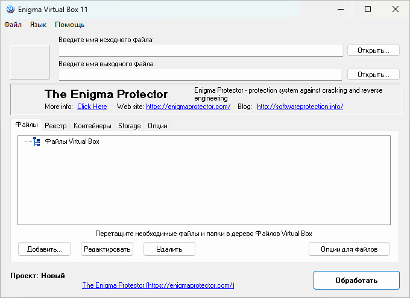This screenshot has width=410, height=298.
Task: Select Файлы Virtual Box tree root
Action: pyautogui.click(x=72, y=142)
